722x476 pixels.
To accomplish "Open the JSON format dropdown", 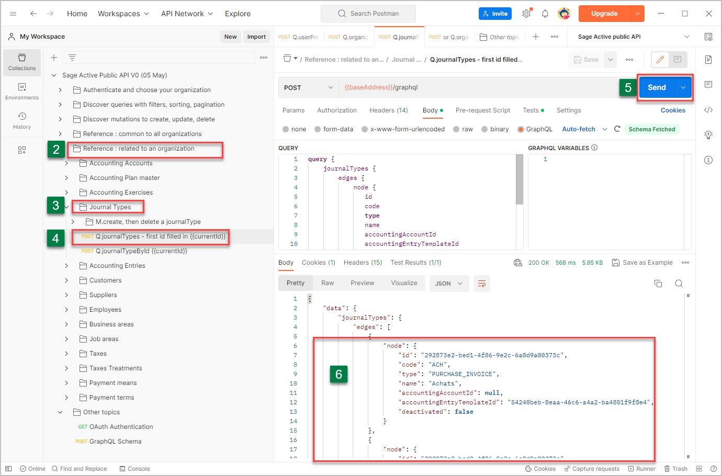I will (x=449, y=284).
